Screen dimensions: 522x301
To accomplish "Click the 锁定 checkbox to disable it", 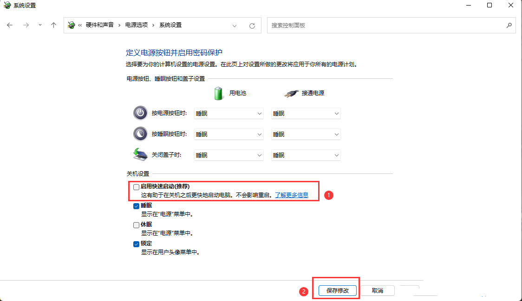I will click(136, 243).
